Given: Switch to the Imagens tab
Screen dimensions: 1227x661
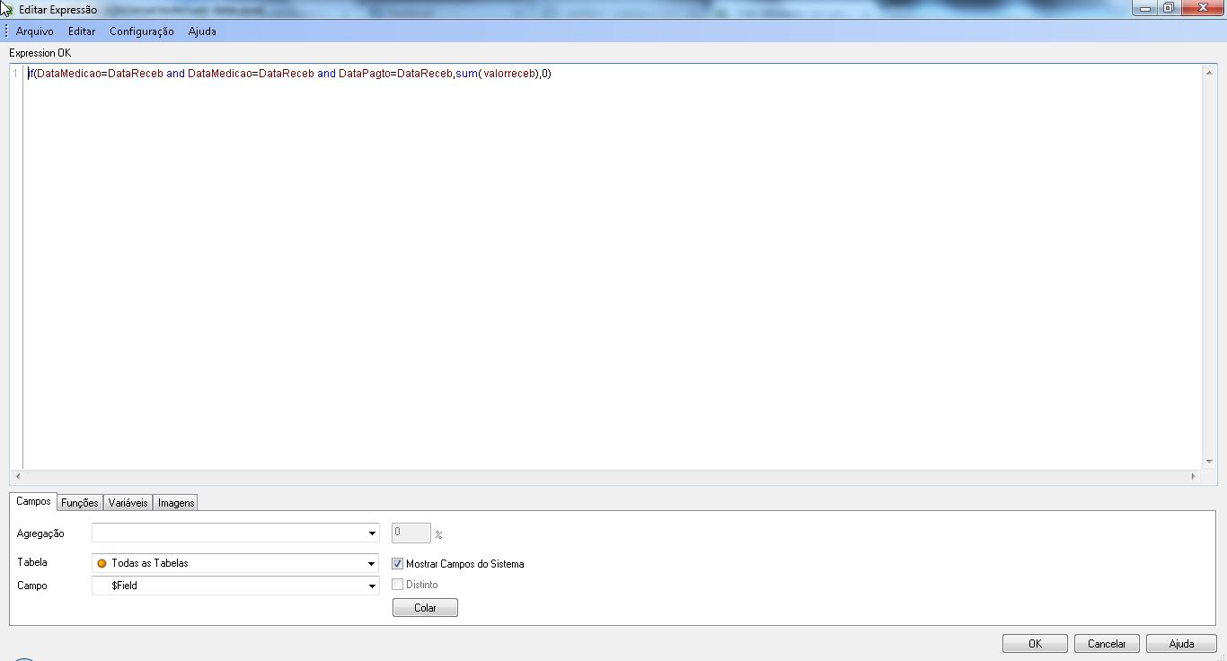Looking at the screenshot, I should 176,503.
